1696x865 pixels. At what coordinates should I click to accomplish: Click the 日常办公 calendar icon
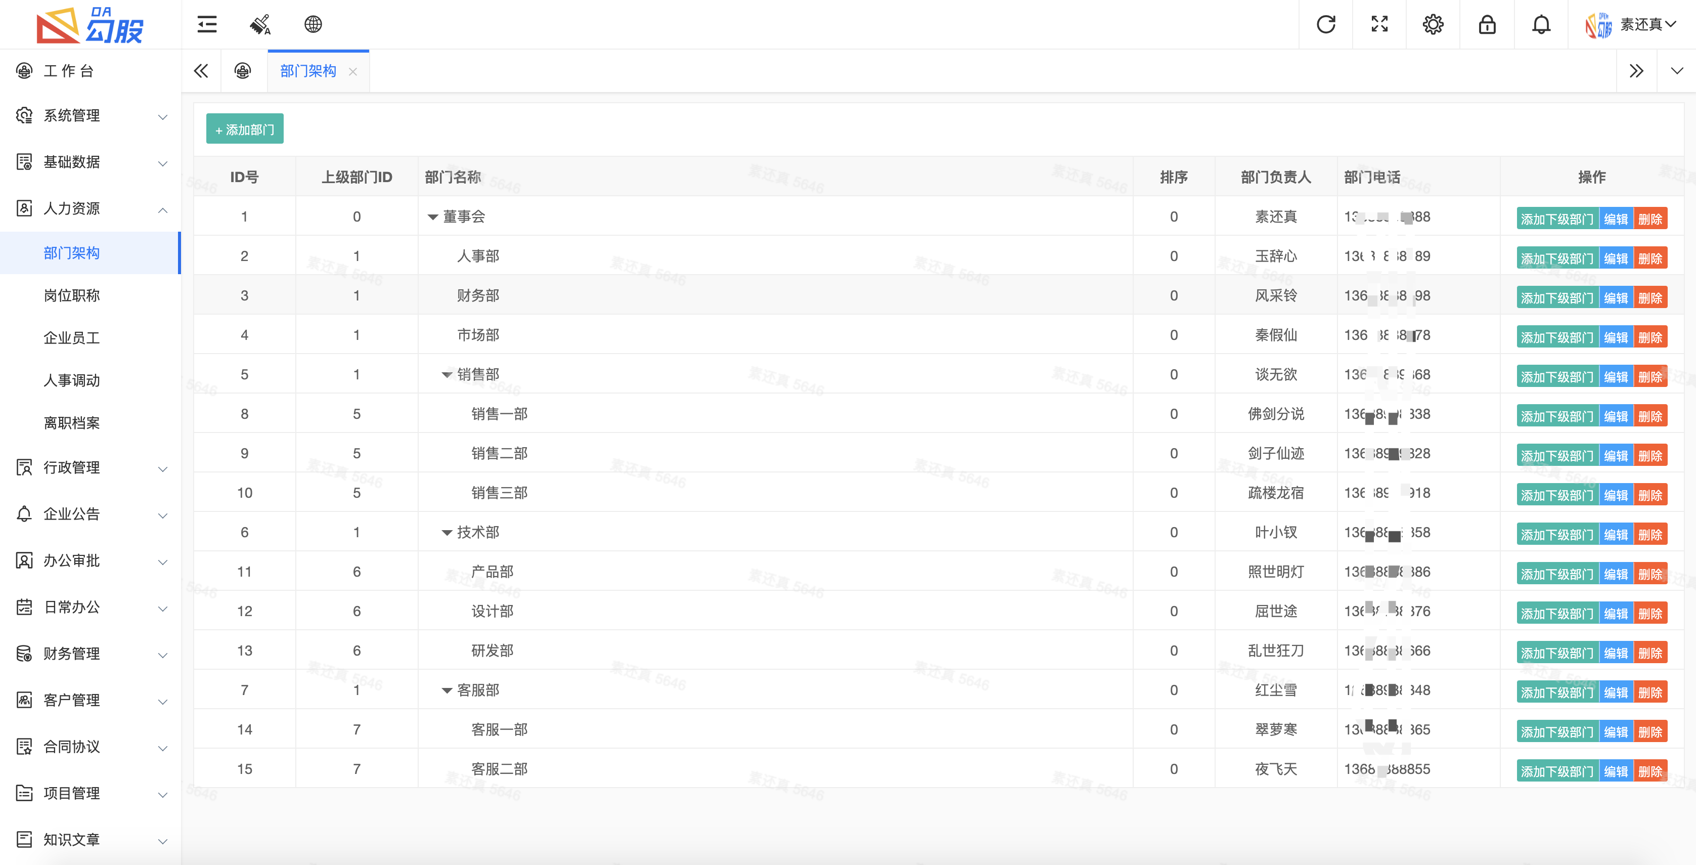click(x=24, y=607)
